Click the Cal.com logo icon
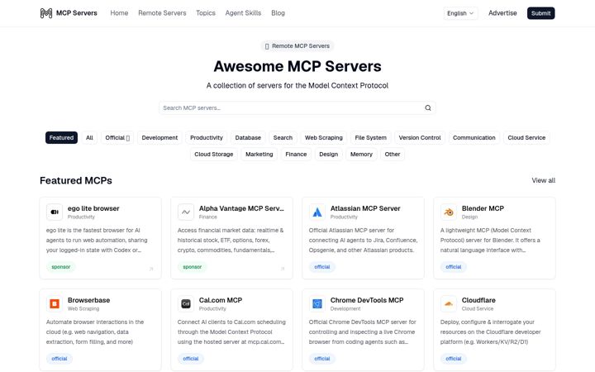Screen dimensions: 595x372 pyautogui.click(x=186, y=303)
